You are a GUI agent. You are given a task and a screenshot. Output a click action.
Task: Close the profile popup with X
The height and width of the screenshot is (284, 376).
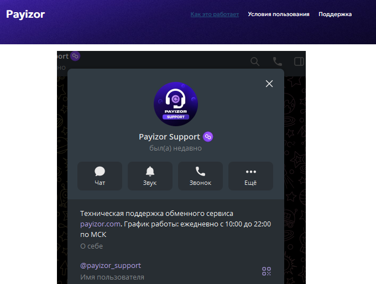click(x=269, y=84)
